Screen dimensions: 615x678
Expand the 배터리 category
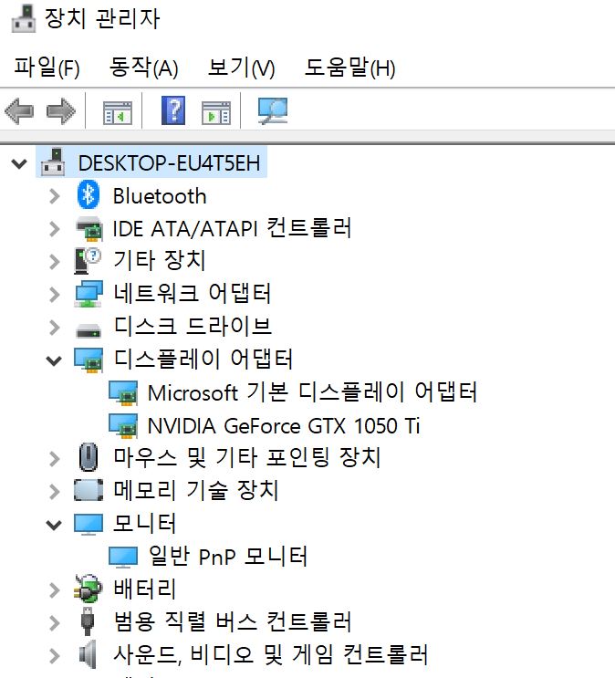tap(55, 590)
